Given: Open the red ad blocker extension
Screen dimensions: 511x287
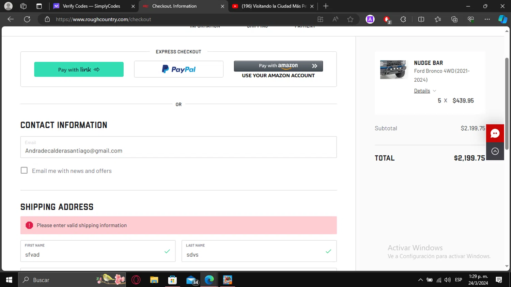Looking at the screenshot, I should pyautogui.click(x=387, y=20).
